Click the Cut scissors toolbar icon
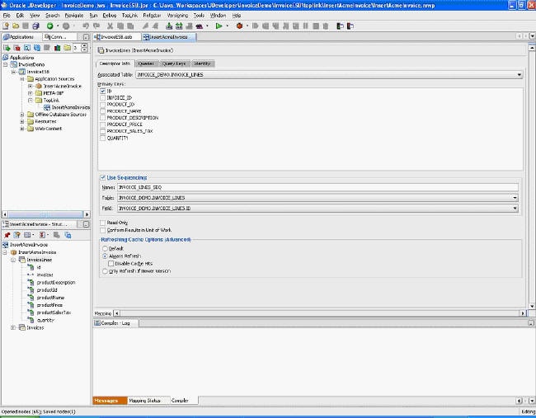The image size is (536, 418). [110, 26]
